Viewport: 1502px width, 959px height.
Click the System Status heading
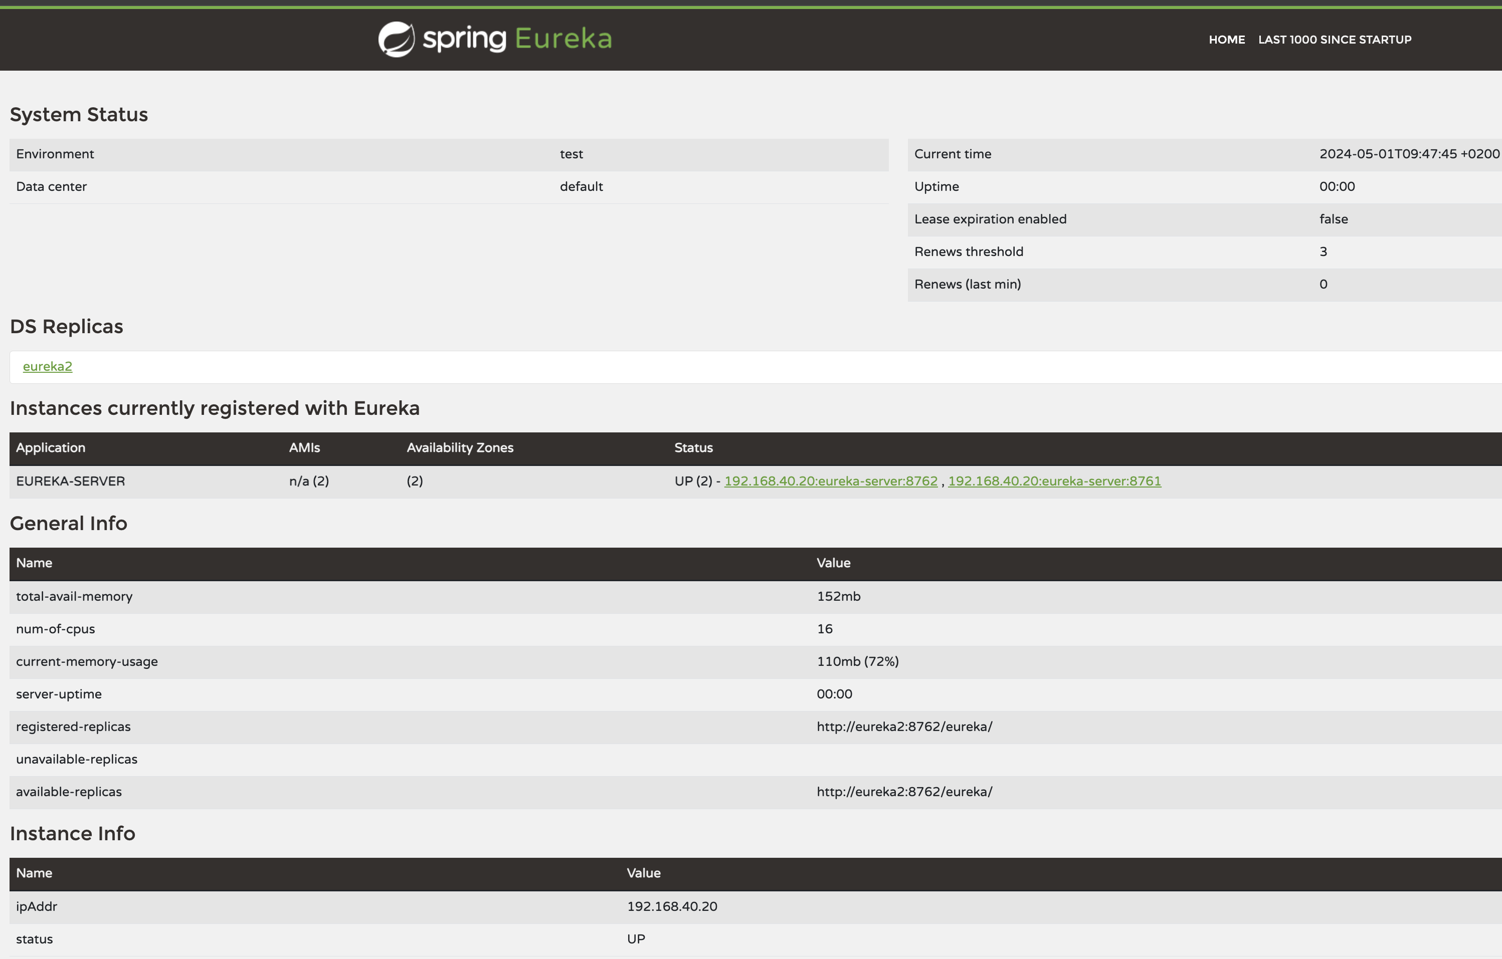click(x=79, y=115)
